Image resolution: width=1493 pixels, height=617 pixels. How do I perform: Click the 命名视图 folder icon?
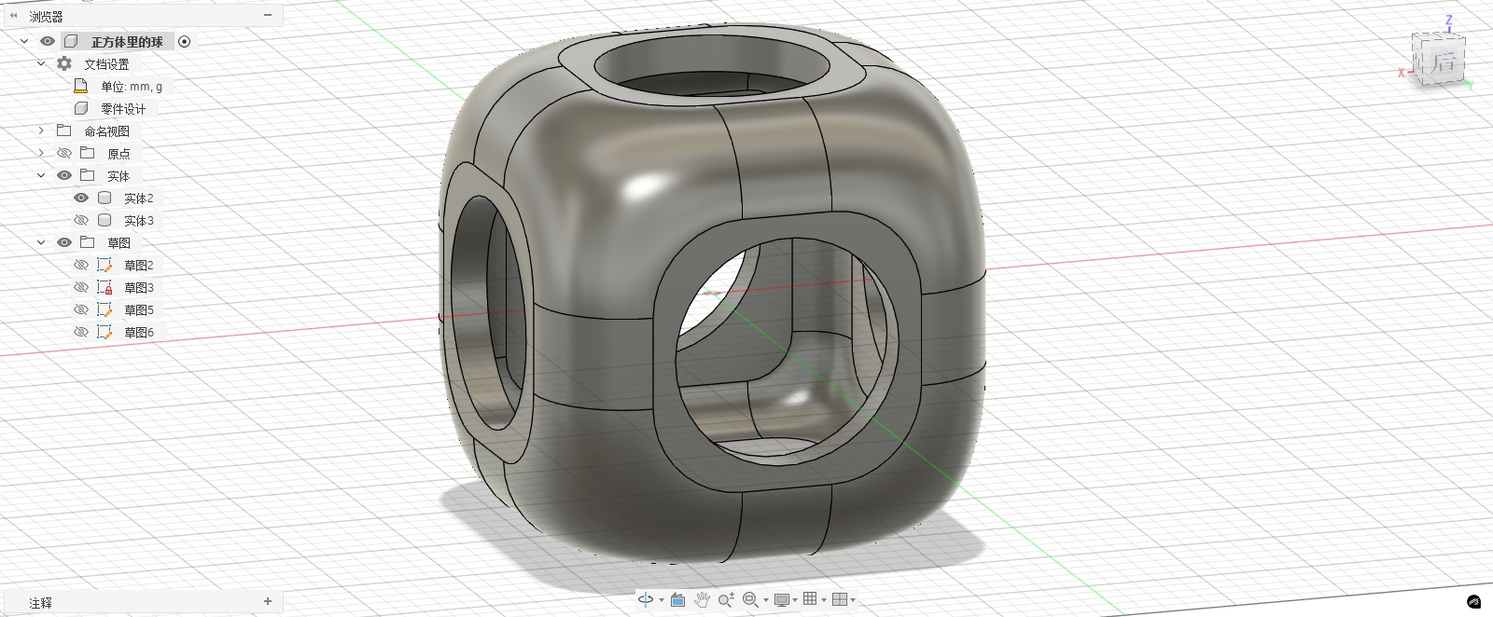pyautogui.click(x=64, y=130)
